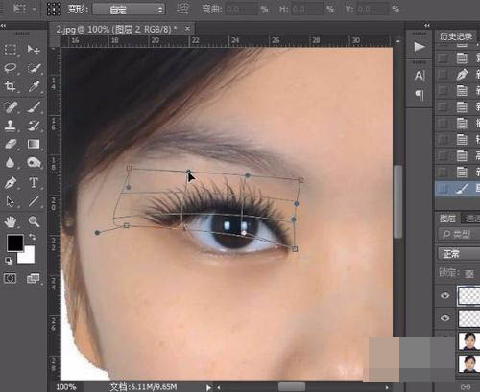Screen dimensions: 480x392
Task: Open the Actions panel play icon
Action: [x=420, y=47]
